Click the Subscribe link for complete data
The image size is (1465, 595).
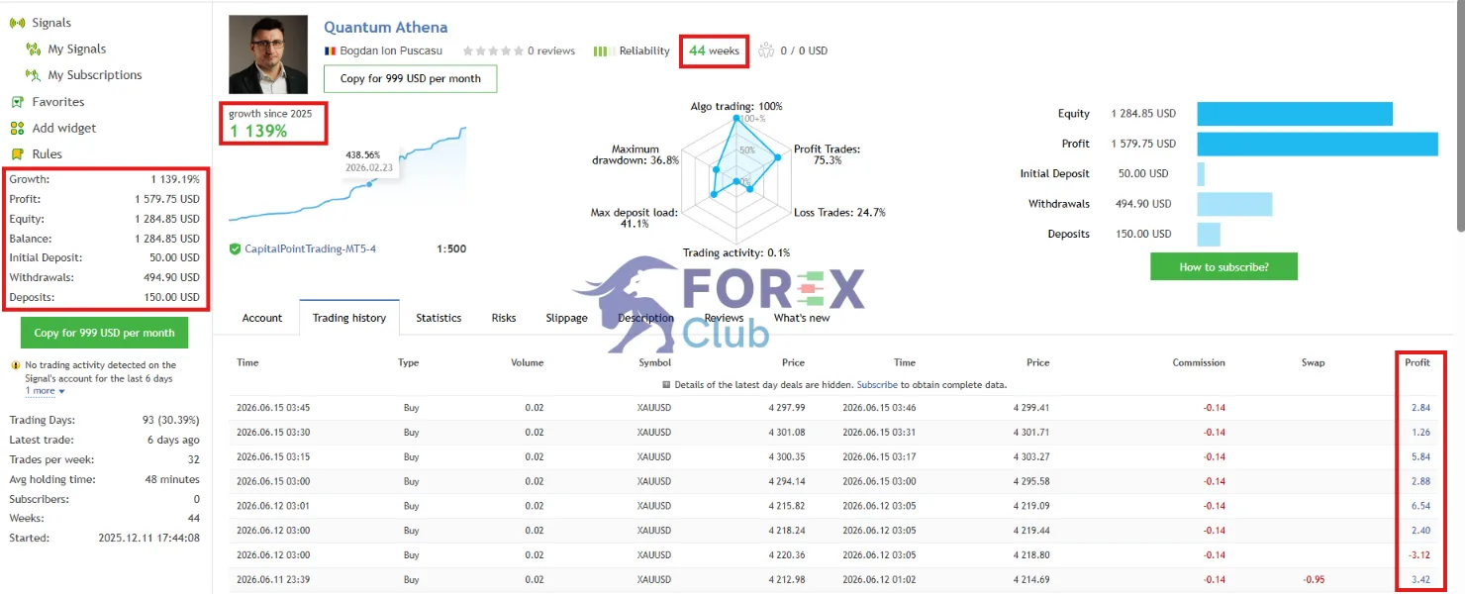pyautogui.click(x=877, y=384)
